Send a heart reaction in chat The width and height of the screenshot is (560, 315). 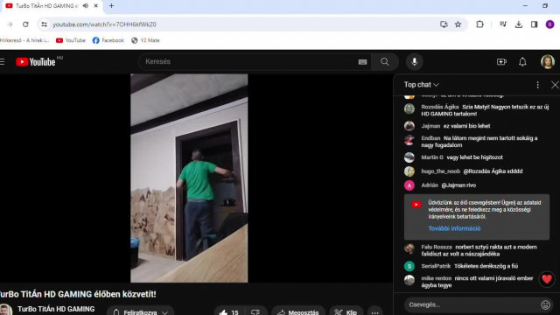(546, 279)
